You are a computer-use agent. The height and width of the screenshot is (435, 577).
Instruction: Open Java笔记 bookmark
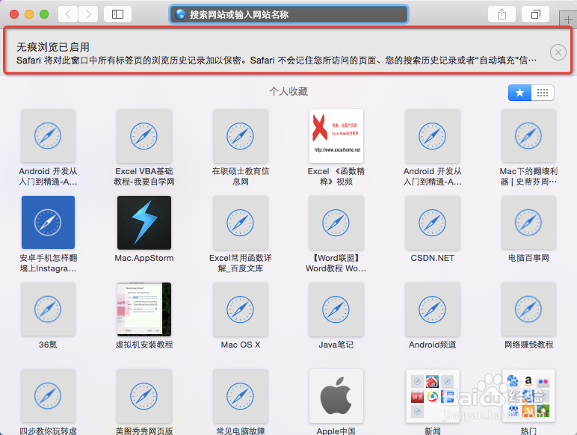(336, 316)
